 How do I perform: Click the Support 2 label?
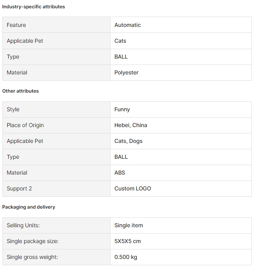pyautogui.click(x=19, y=188)
